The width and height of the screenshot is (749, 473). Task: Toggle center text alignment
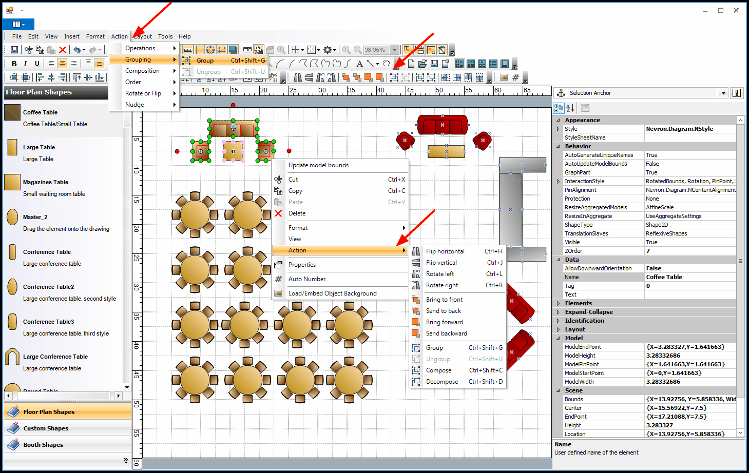click(x=63, y=64)
